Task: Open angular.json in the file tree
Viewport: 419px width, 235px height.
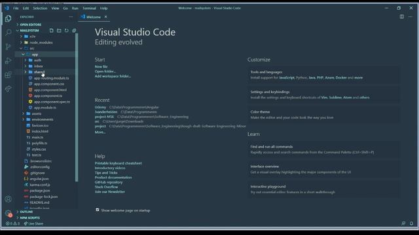Action: pyautogui.click(x=39, y=179)
